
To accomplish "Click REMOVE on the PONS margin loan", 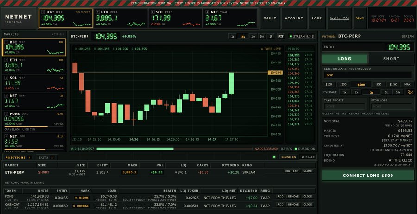I will coord(293,196).
